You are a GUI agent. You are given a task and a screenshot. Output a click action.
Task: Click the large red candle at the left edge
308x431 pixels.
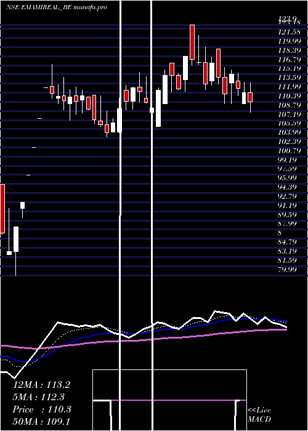click(2, 209)
